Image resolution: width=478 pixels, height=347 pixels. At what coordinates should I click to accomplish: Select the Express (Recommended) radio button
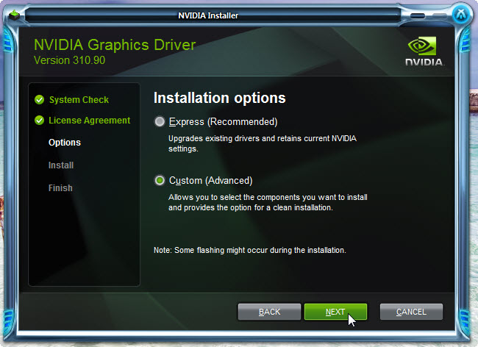point(160,121)
